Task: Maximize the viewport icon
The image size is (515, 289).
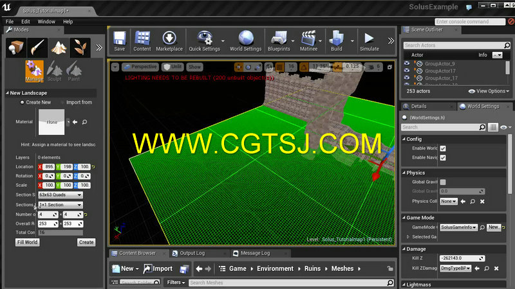Action: (389, 67)
